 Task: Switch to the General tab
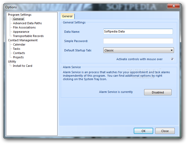(67, 16)
